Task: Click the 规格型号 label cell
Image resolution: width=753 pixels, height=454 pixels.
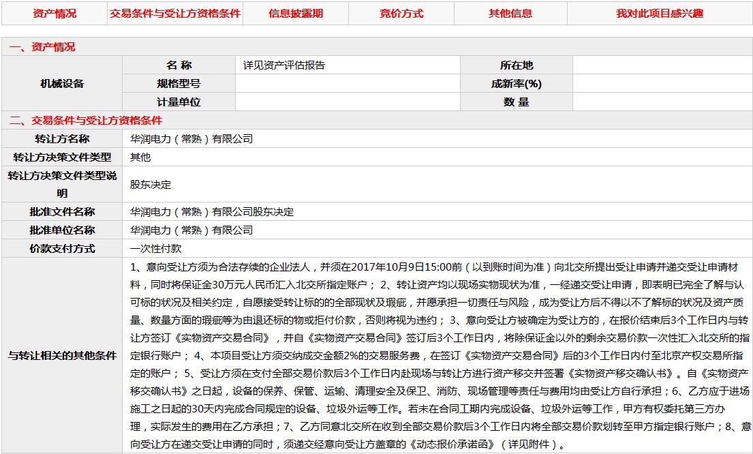Action: 179,84
